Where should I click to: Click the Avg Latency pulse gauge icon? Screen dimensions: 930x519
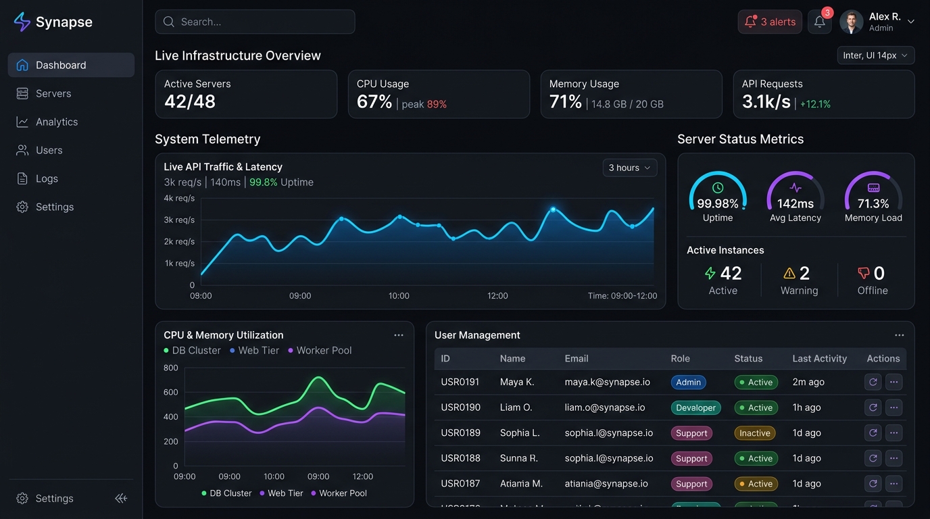[796, 188]
